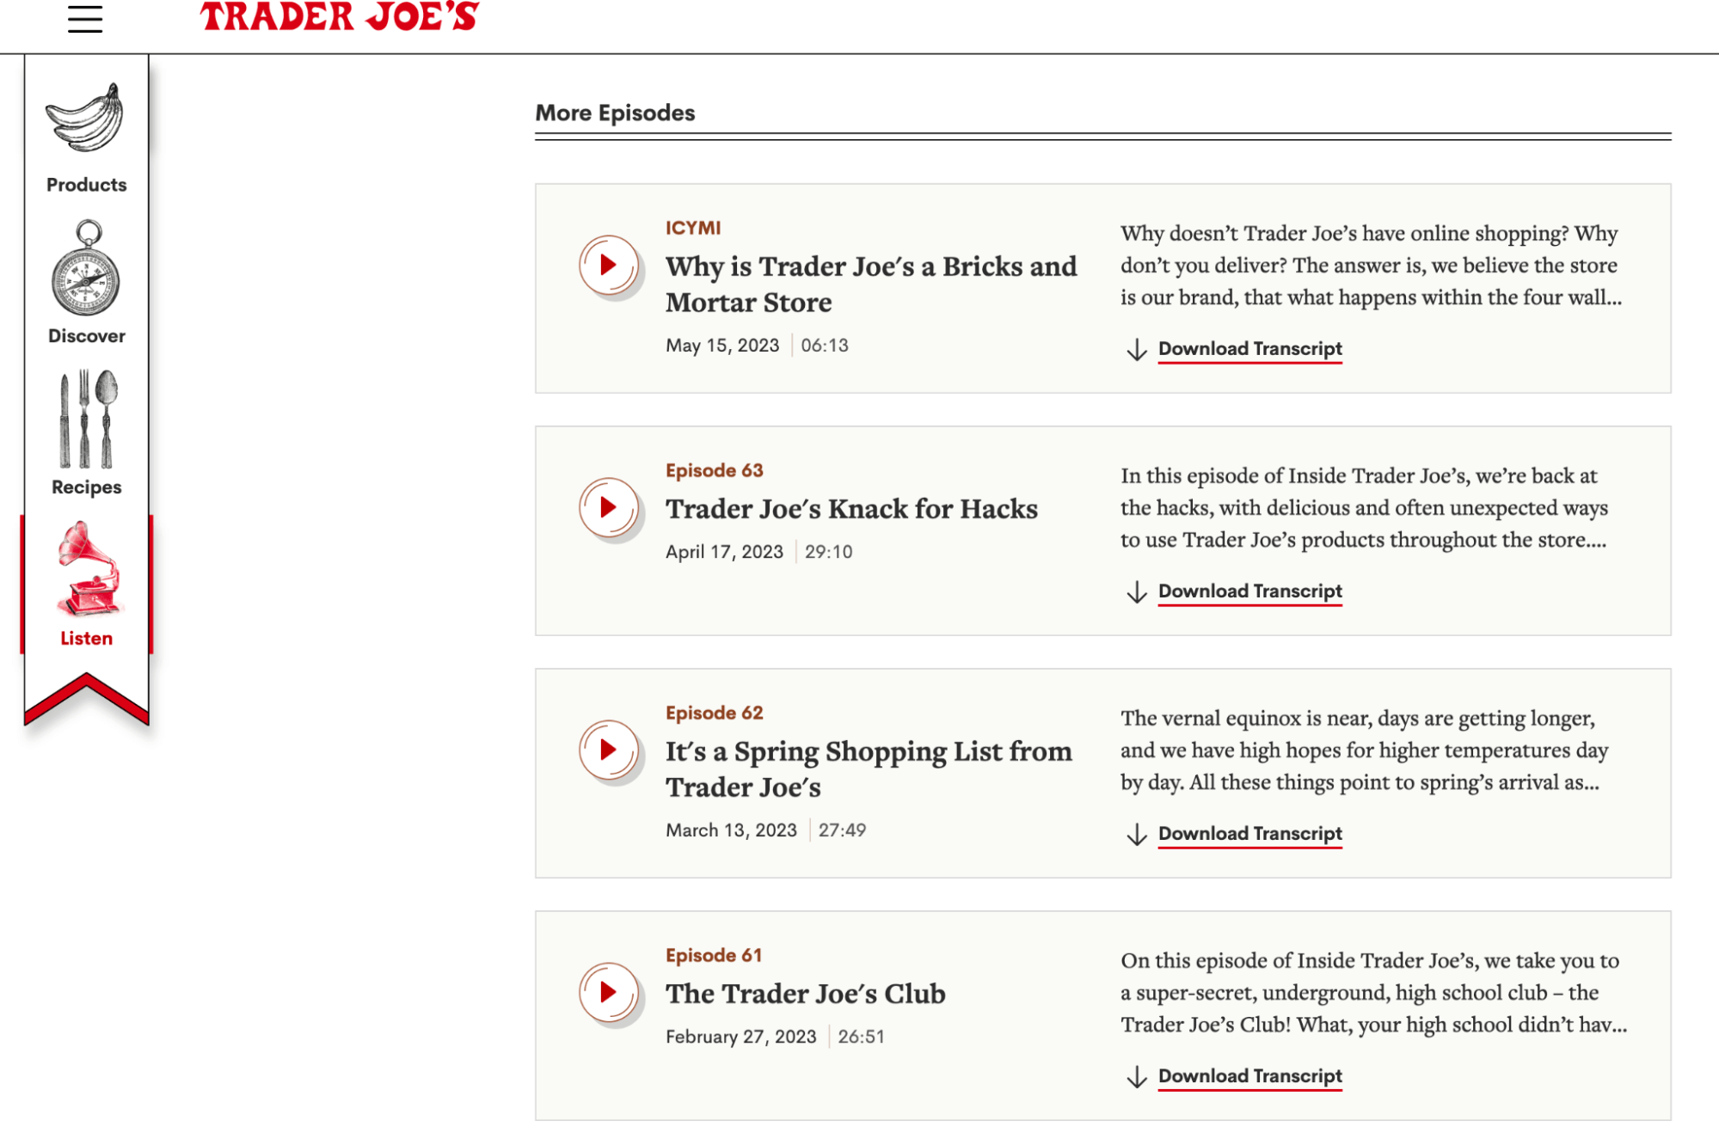
Task: Click the date 'April 17, 2023'
Action: [725, 552]
